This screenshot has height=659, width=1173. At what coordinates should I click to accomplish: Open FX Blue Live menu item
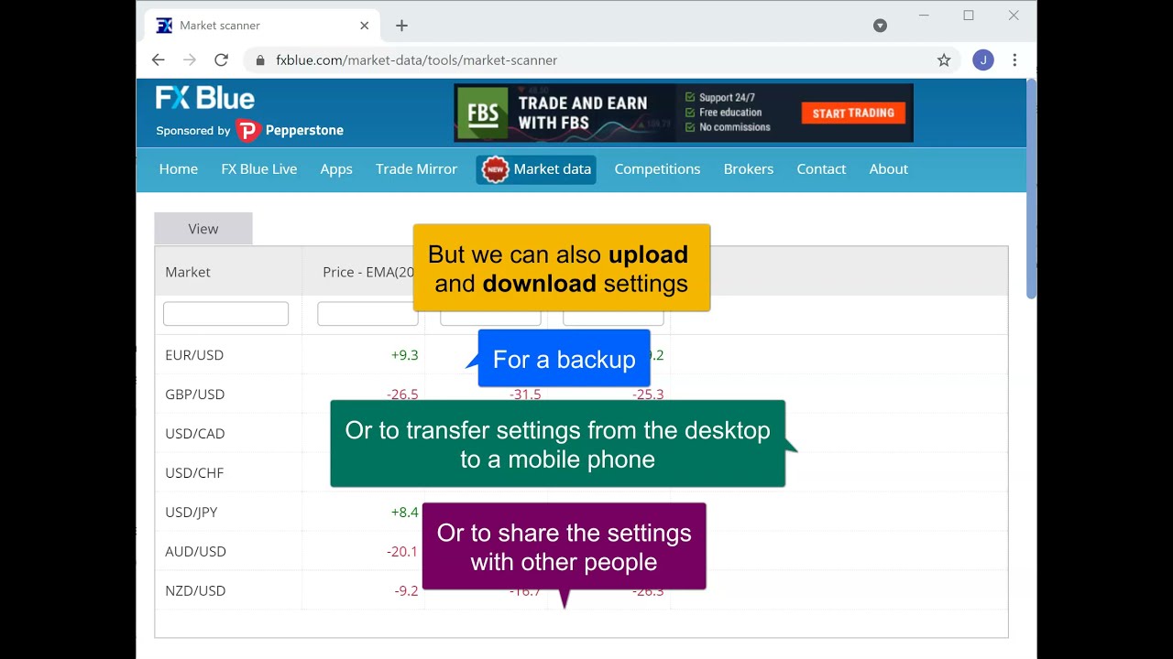tap(259, 169)
